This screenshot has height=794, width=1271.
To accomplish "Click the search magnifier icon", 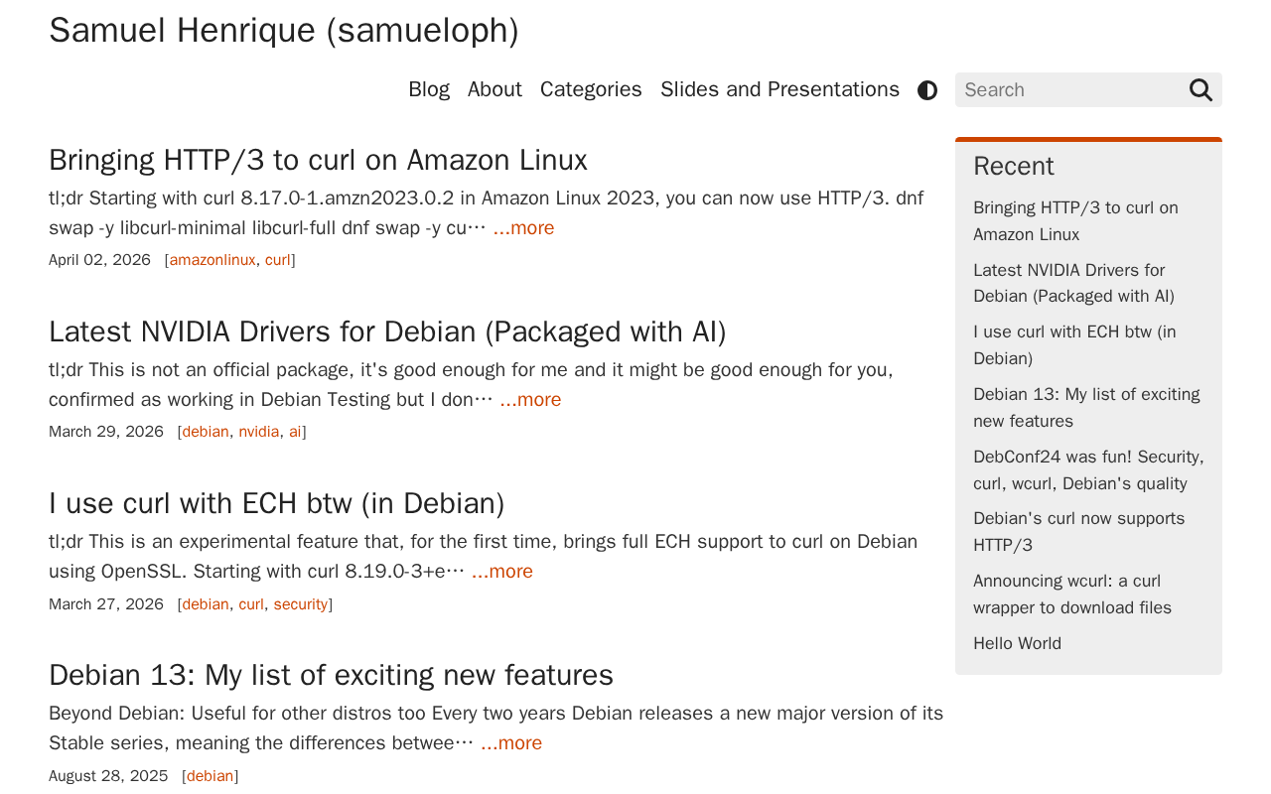I will (x=1200, y=90).
